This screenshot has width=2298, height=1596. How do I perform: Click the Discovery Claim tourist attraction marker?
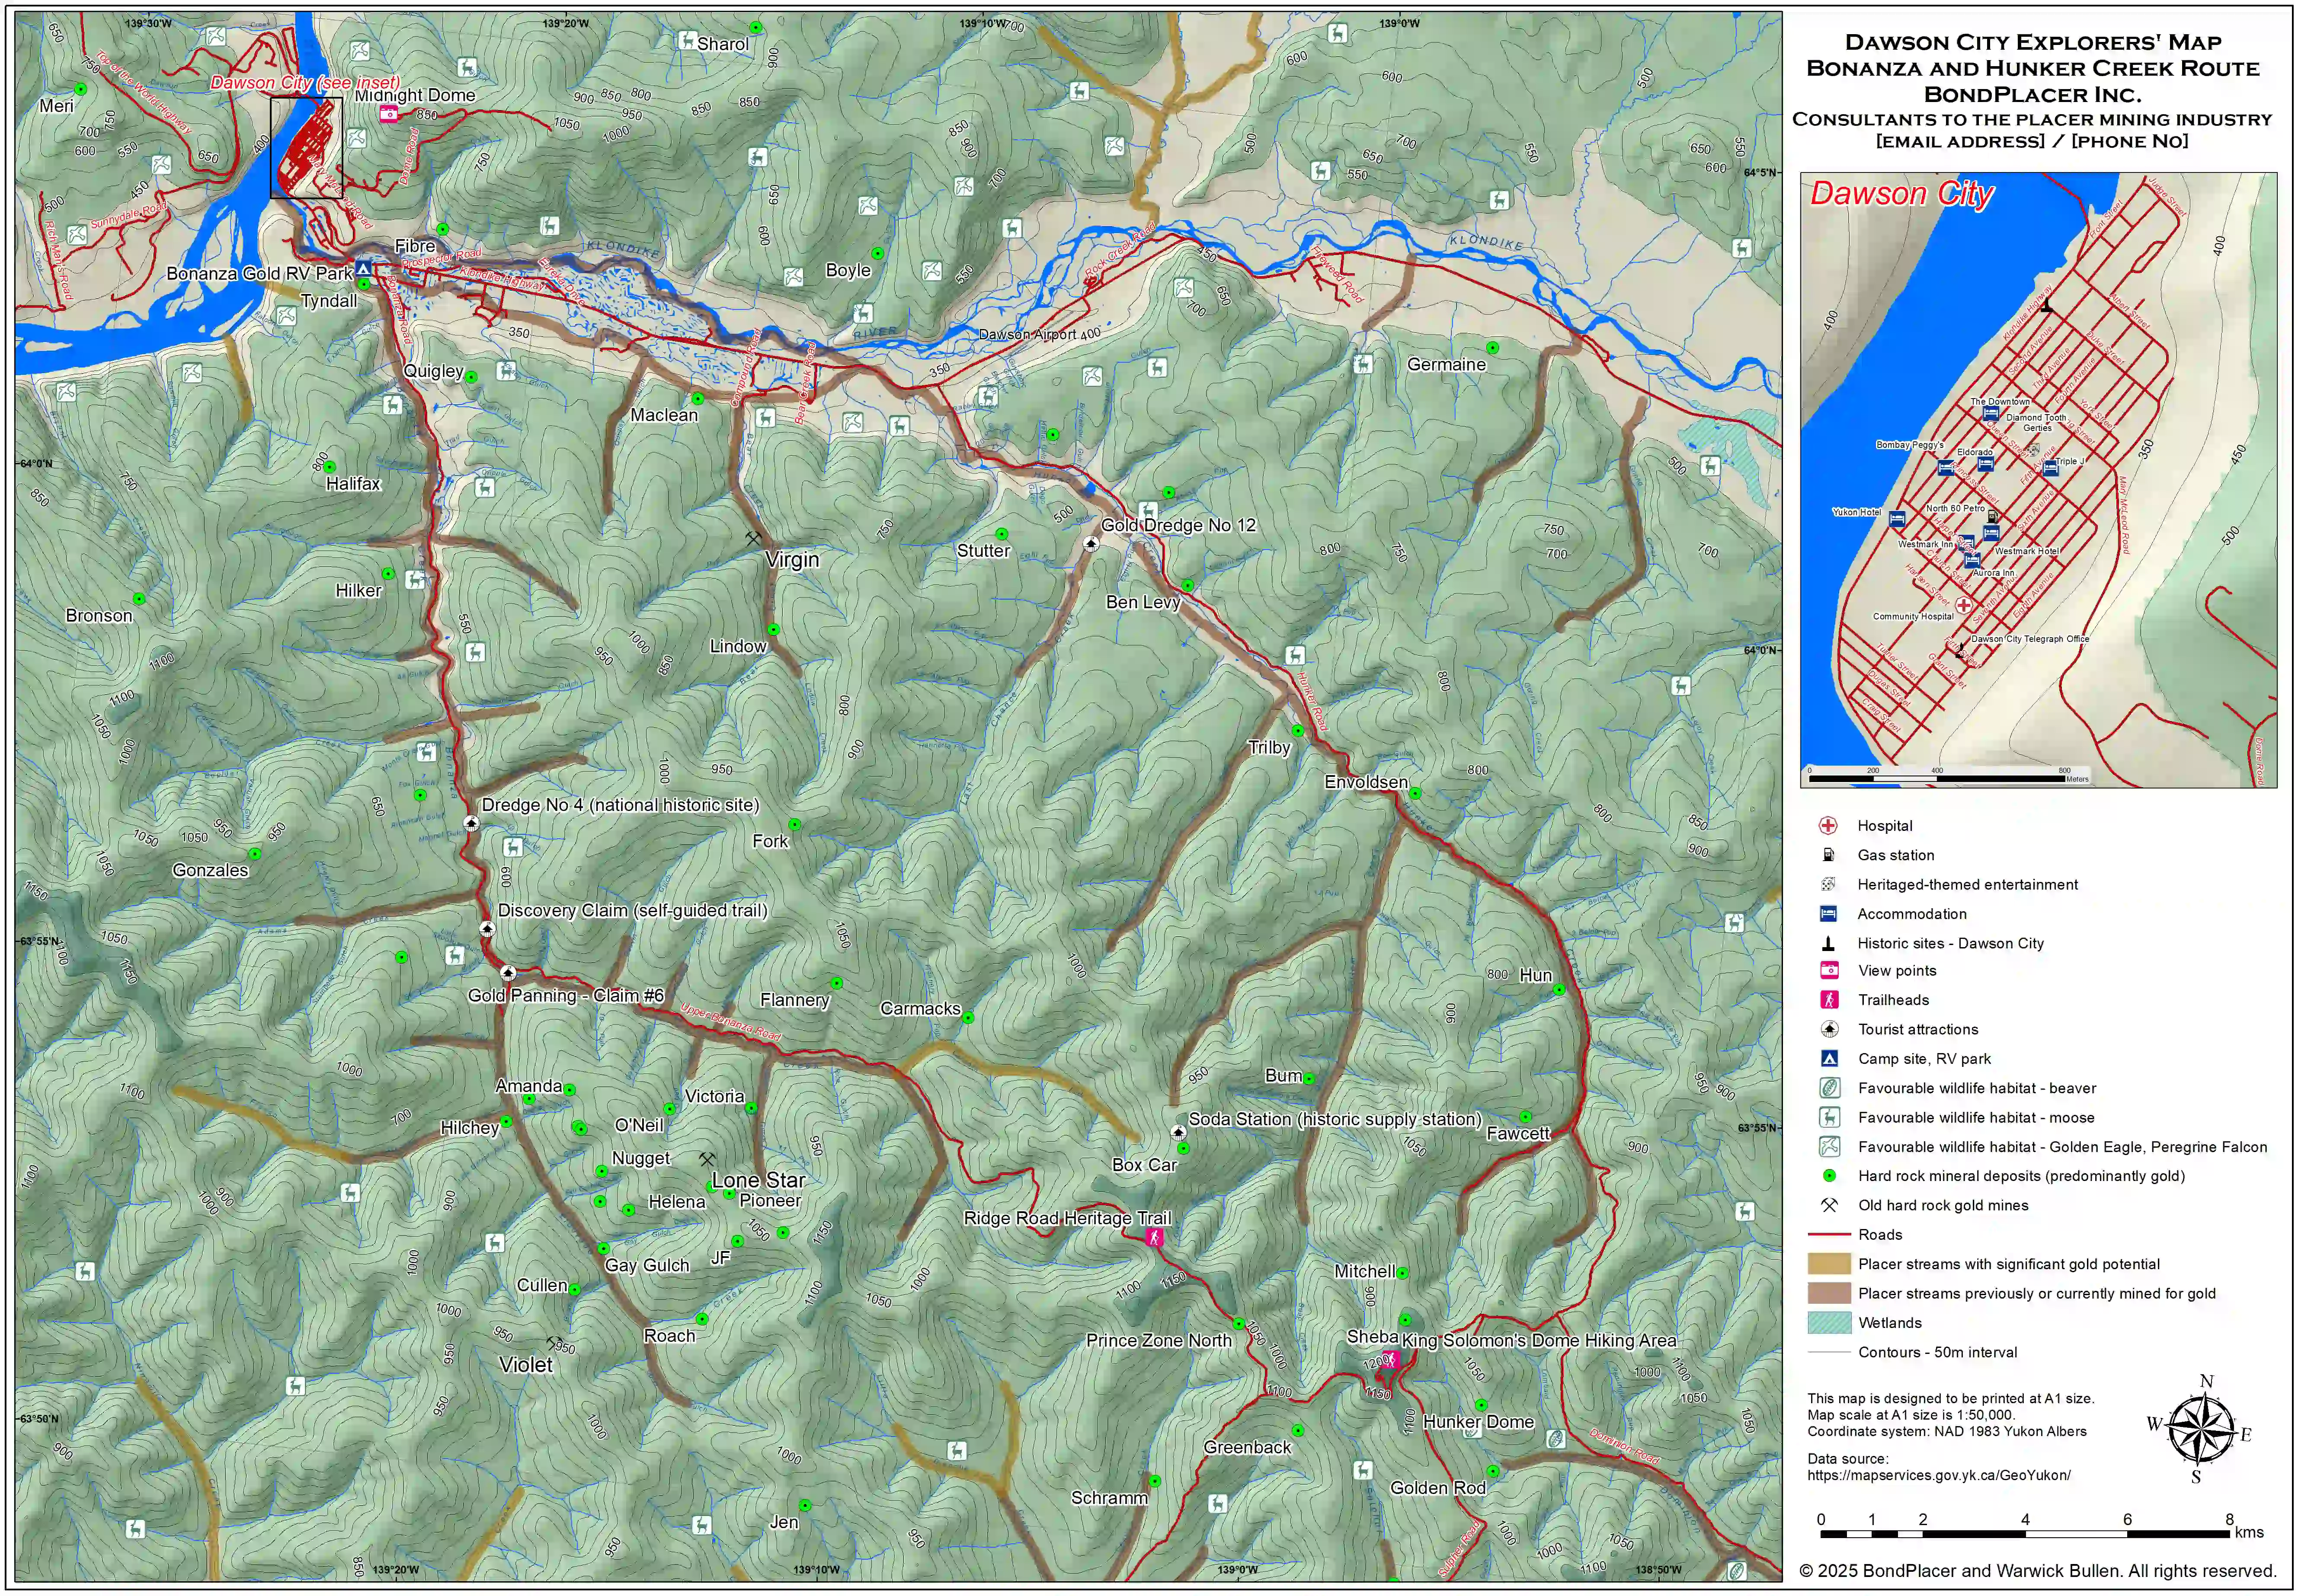487,929
